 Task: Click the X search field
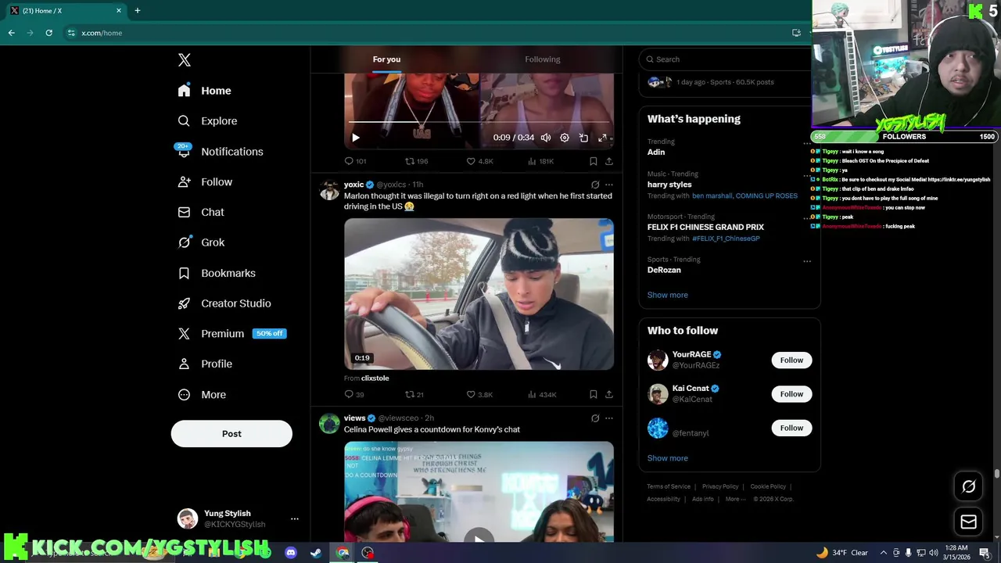point(725,59)
